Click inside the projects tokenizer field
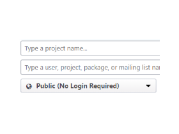This screenshot has width=179, height=134. [x=90, y=48]
